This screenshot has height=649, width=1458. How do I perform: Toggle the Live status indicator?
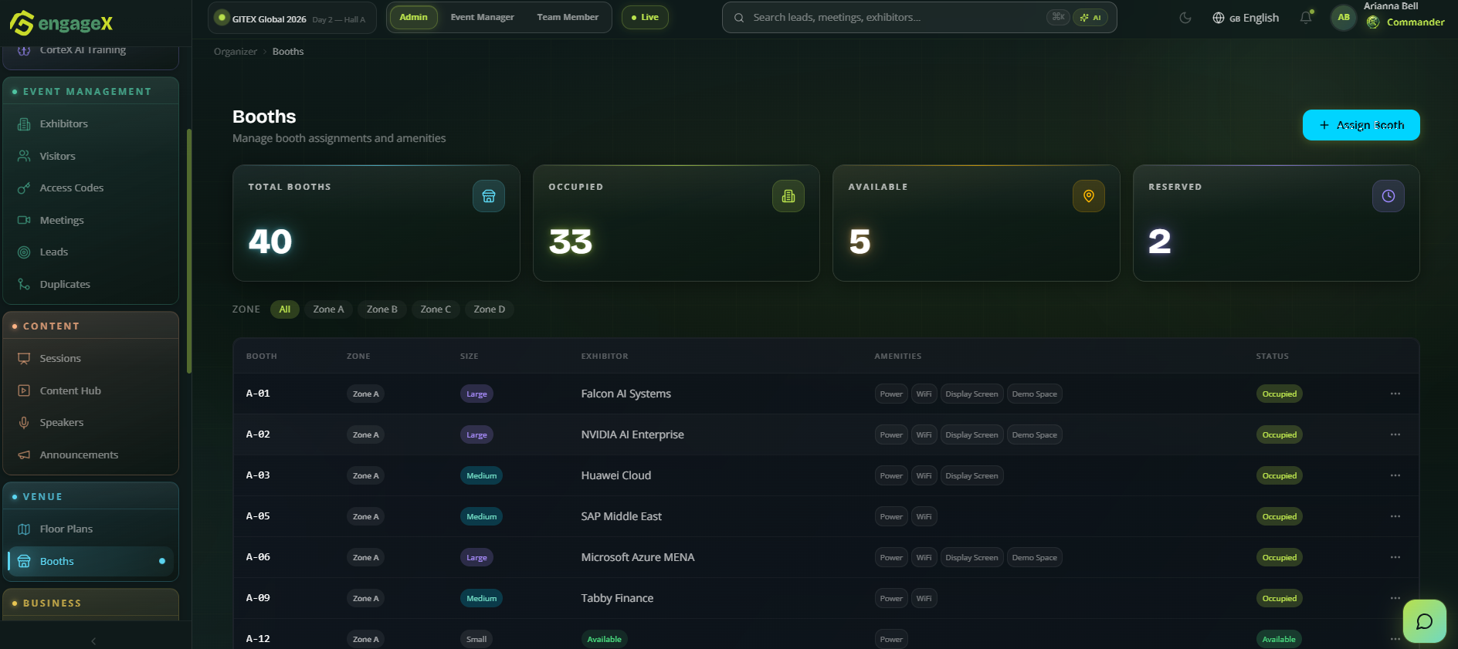[645, 17]
